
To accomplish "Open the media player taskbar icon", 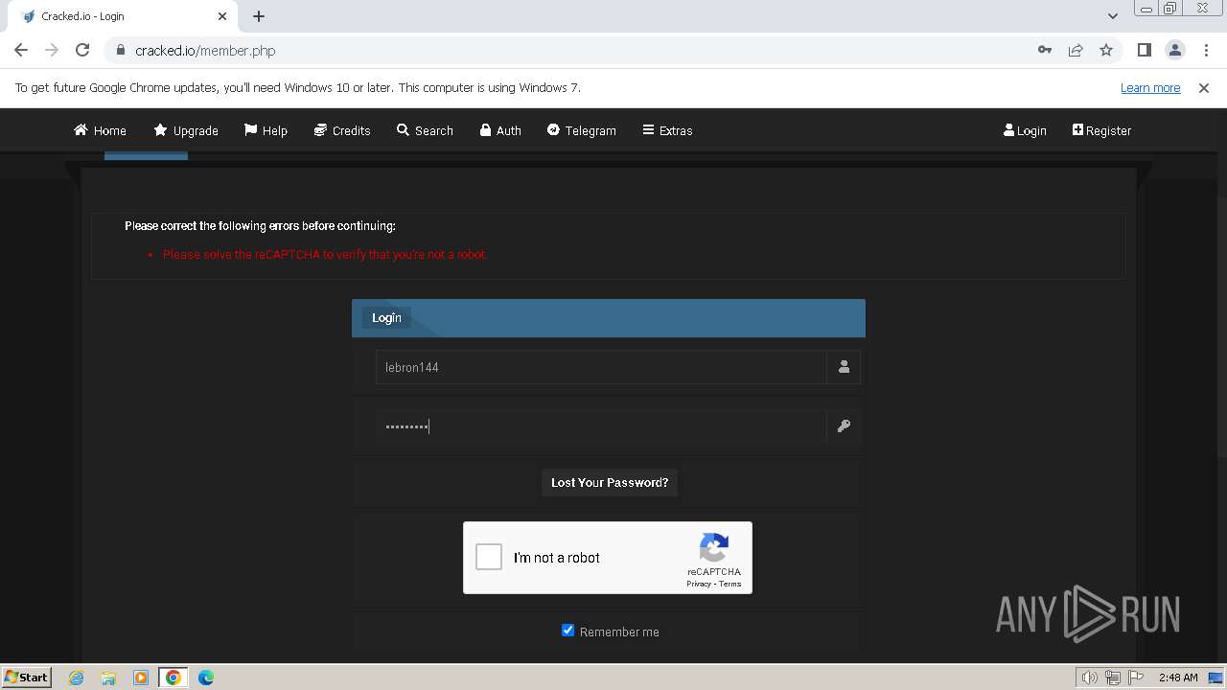I will pyautogui.click(x=141, y=678).
